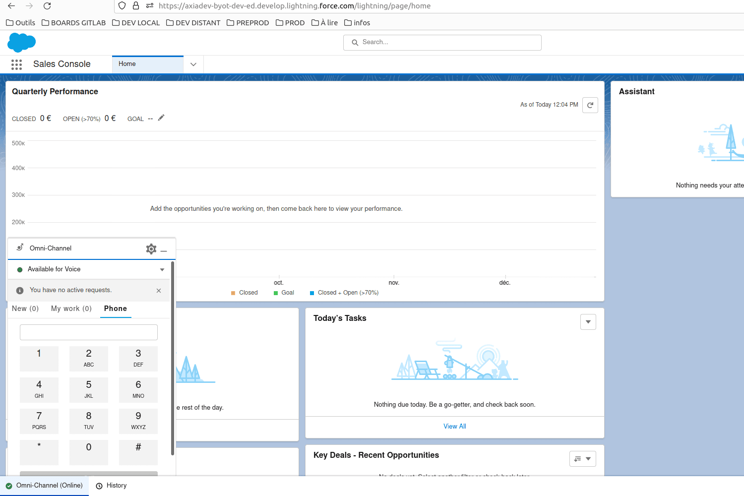744x496 pixels.
Task: Dial digit 5 JKL on the keypad
Action: pos(89,390)
